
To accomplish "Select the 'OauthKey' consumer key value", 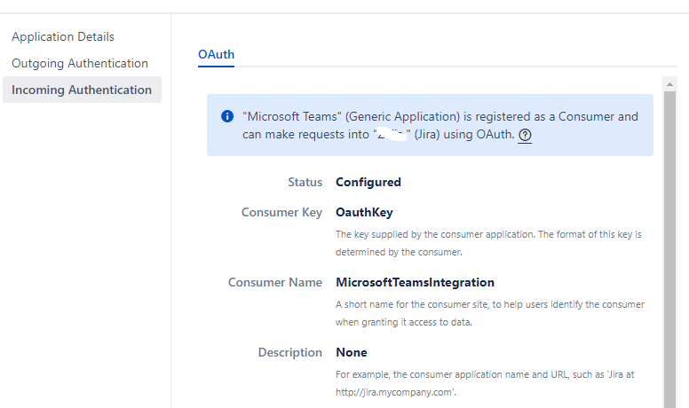I will [x=364, y=213].
